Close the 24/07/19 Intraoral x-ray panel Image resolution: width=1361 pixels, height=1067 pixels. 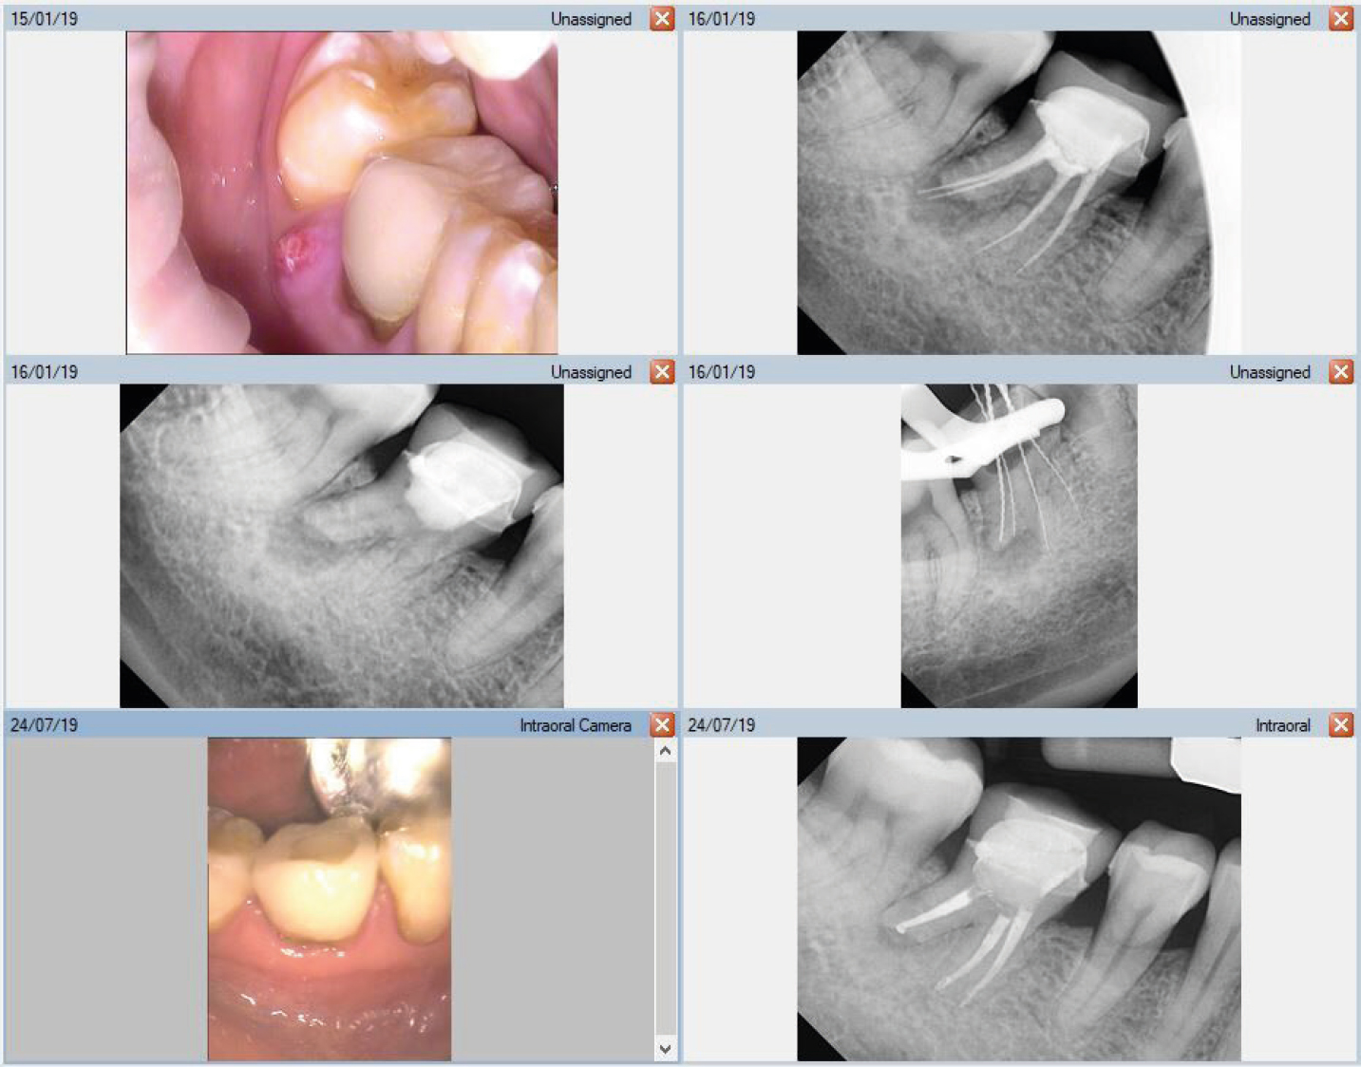coord(1340,725)
